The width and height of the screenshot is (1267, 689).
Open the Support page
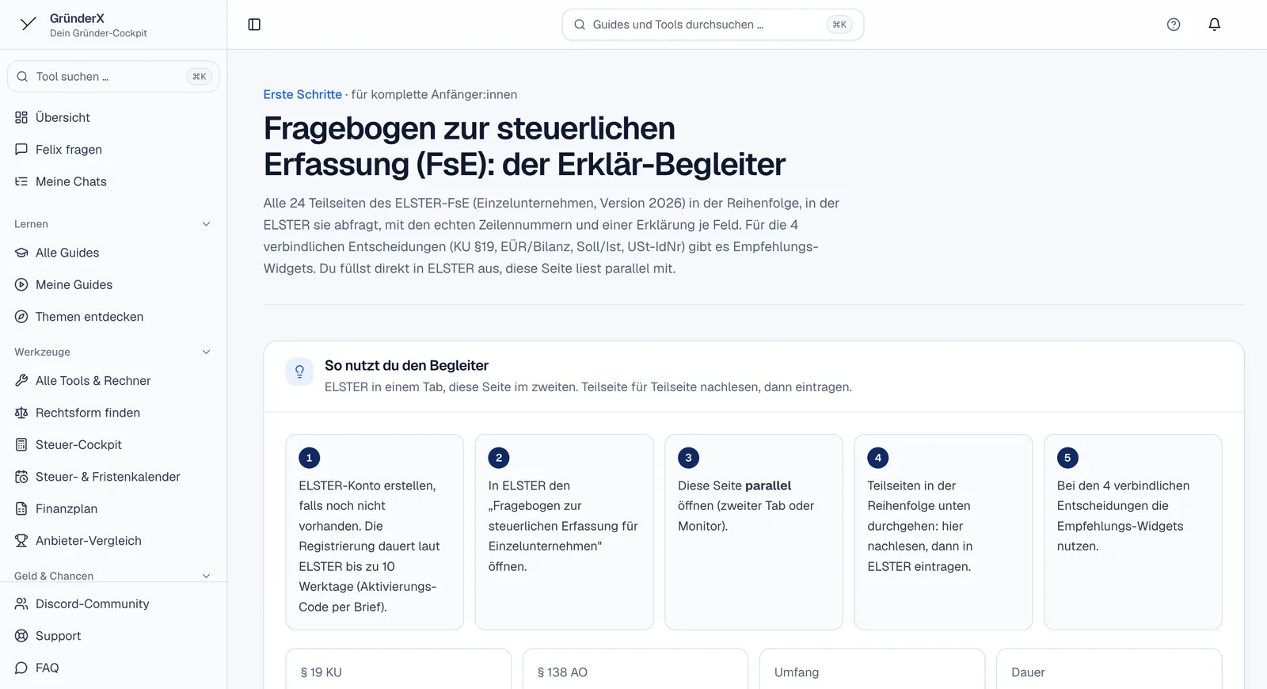[x=113, y=636]
